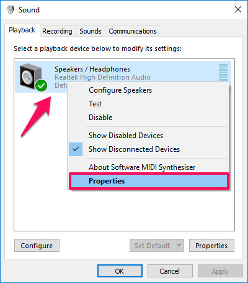
Task: Close the Sound dialog window
Action: click(238, 9)
